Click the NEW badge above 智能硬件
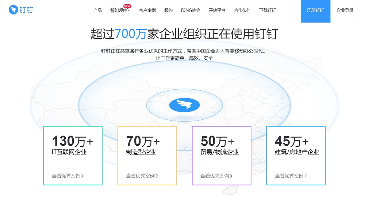The image size is (365, 200). coord(127,6)
